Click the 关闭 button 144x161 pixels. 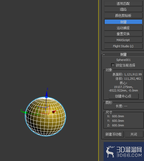(134, 134)
